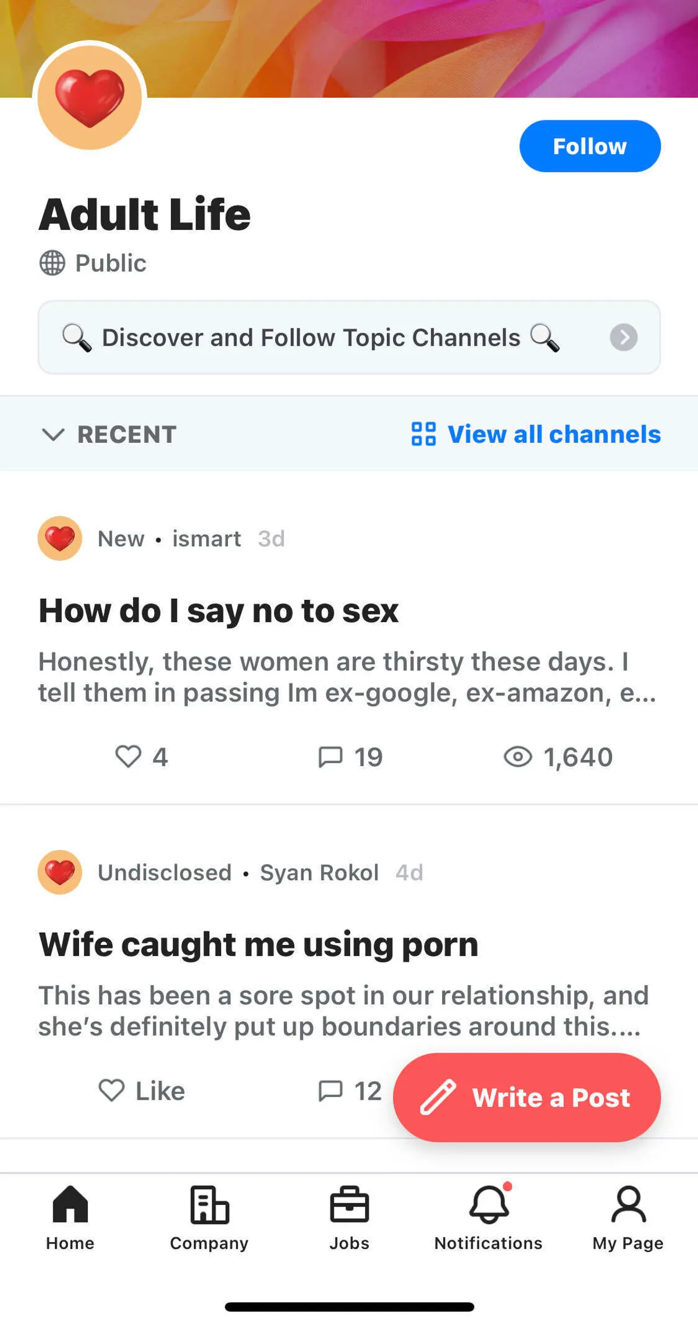Open View all channels grid
This screenshot has height=1326, width=698.
[536, 434]
